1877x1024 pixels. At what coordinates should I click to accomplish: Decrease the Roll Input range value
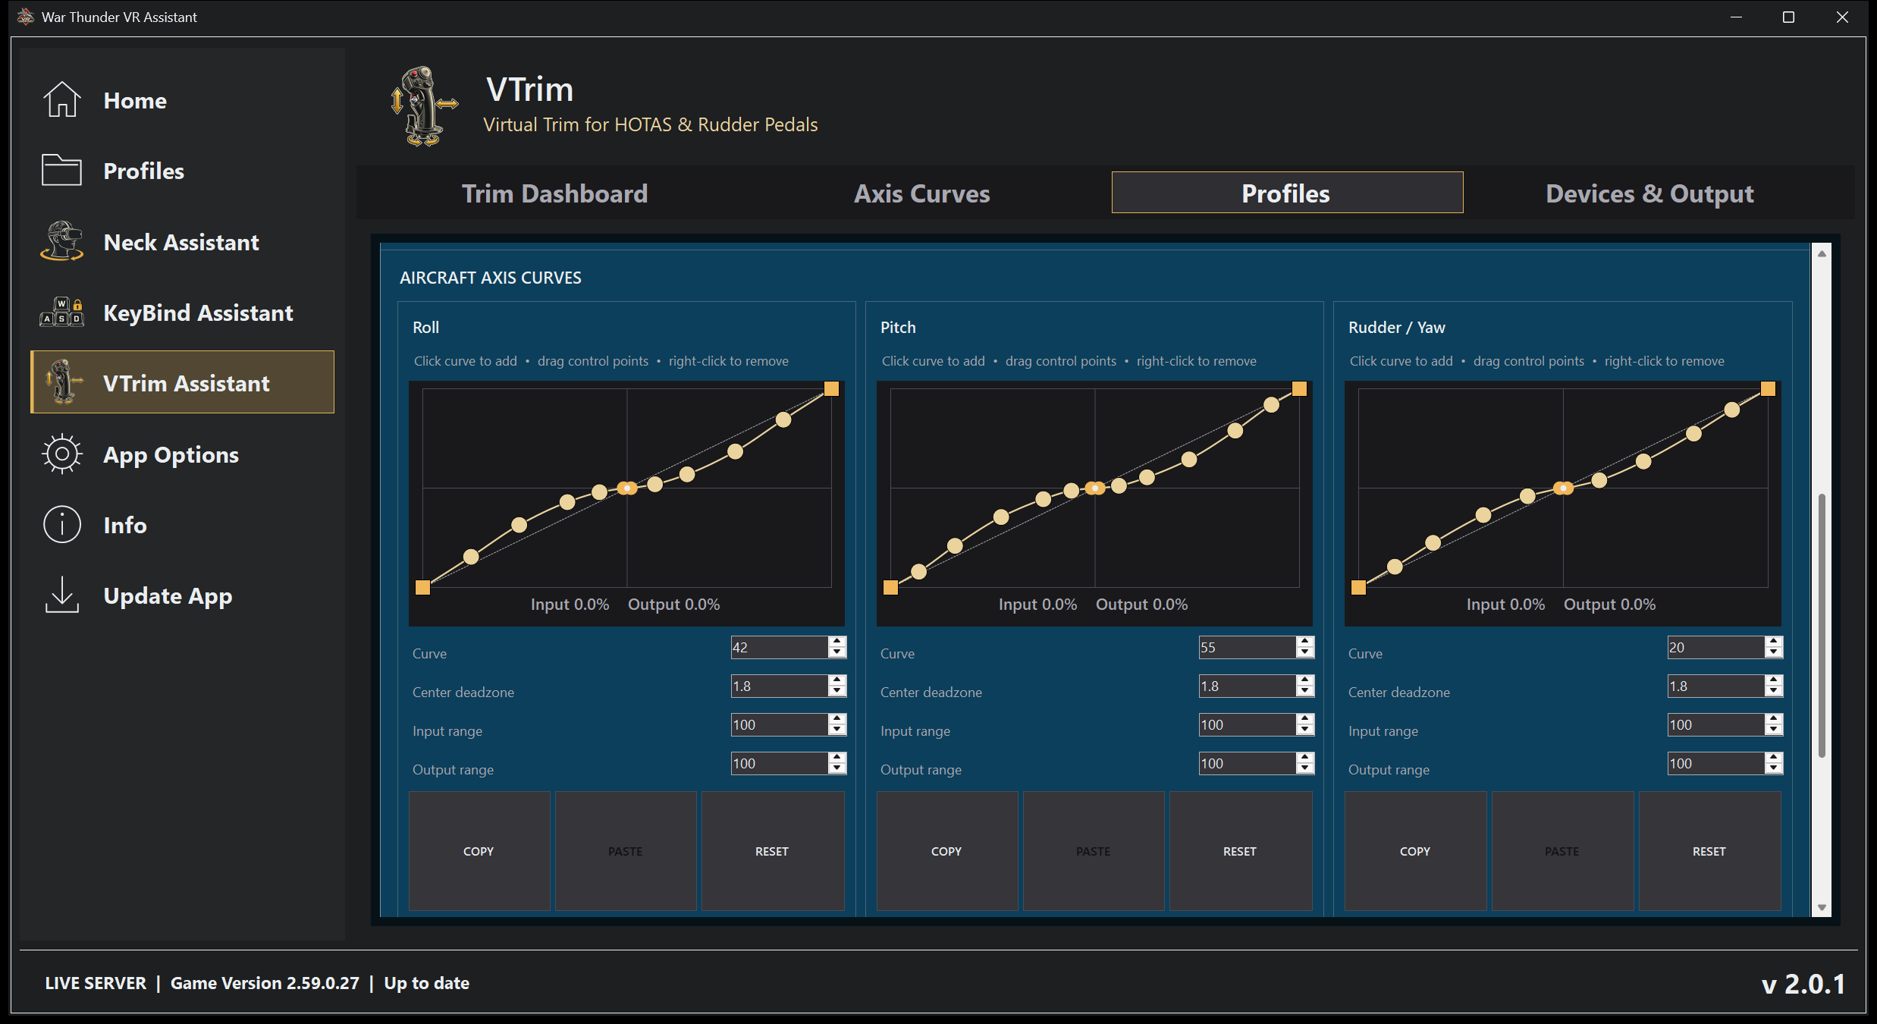pos(837,730)
